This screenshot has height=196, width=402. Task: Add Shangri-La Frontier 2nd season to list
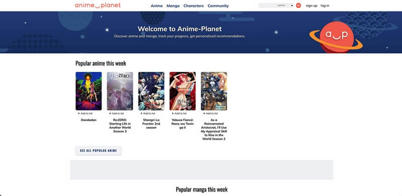(148, 114)
